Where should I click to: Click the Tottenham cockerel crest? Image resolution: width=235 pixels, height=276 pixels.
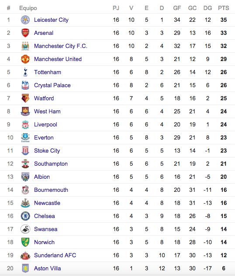click(x=25, y=72)
